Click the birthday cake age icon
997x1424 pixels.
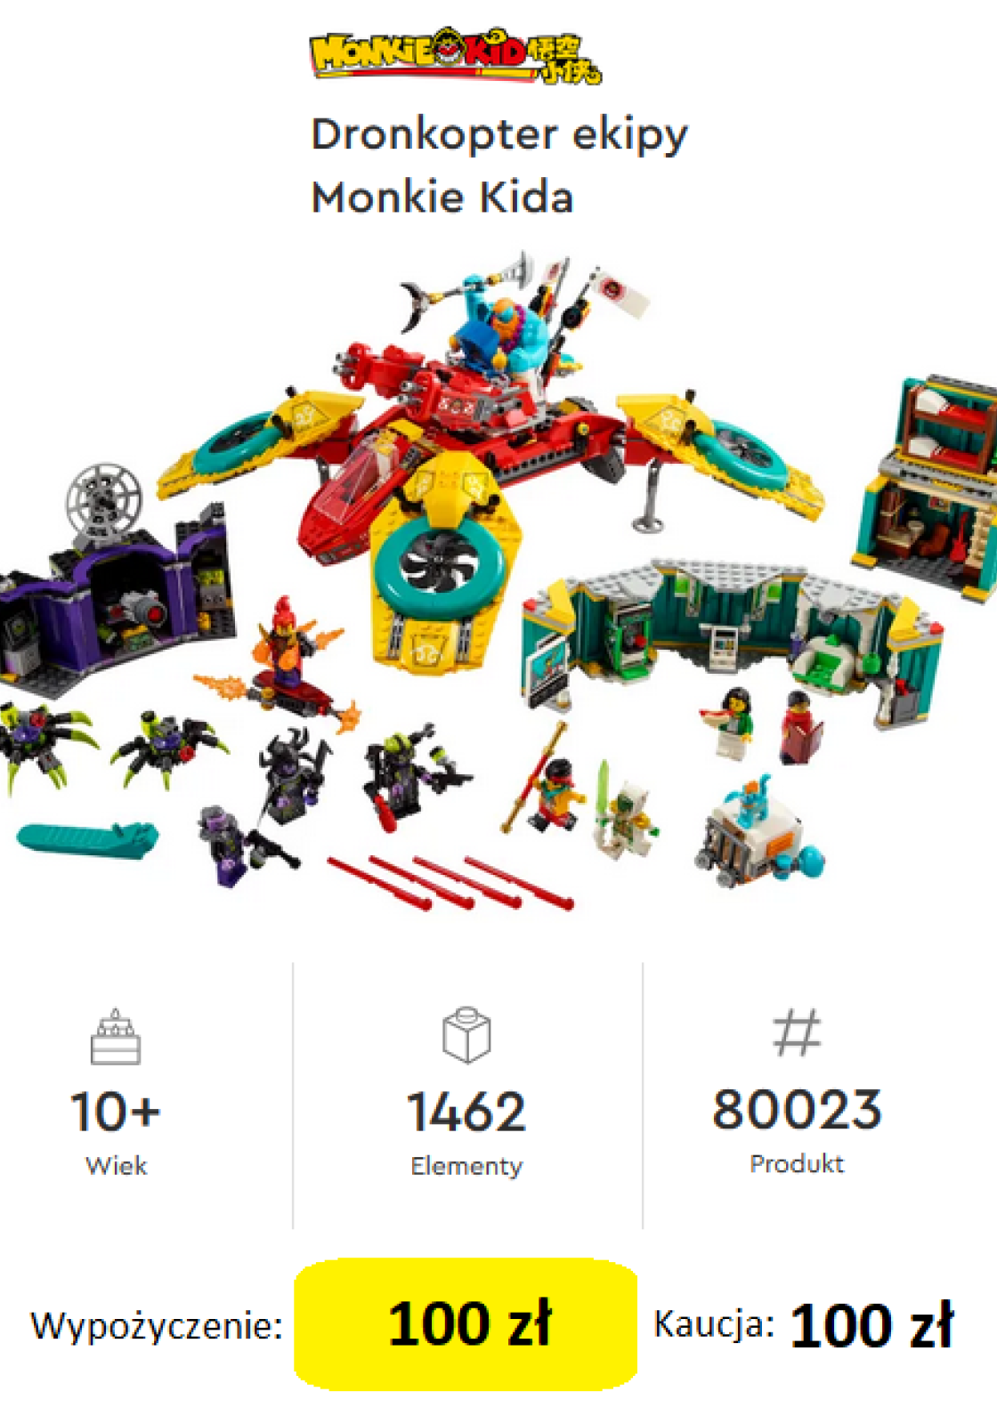tap(115, 1036)
